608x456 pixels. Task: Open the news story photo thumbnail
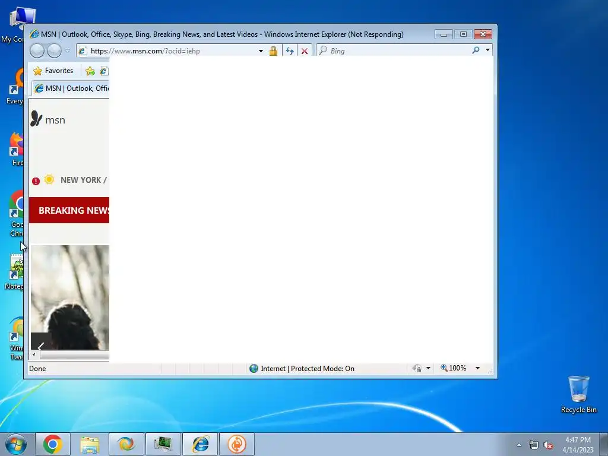point(70,297)
